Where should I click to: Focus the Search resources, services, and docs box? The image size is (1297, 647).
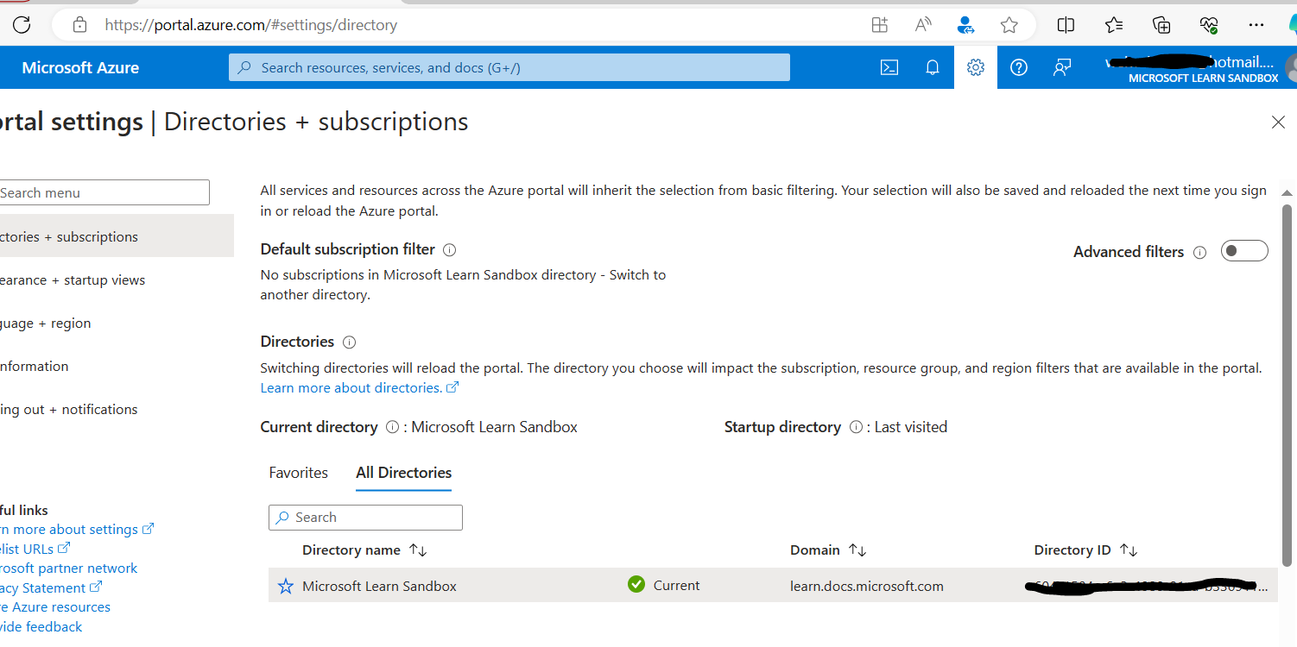tap(509, 67)
